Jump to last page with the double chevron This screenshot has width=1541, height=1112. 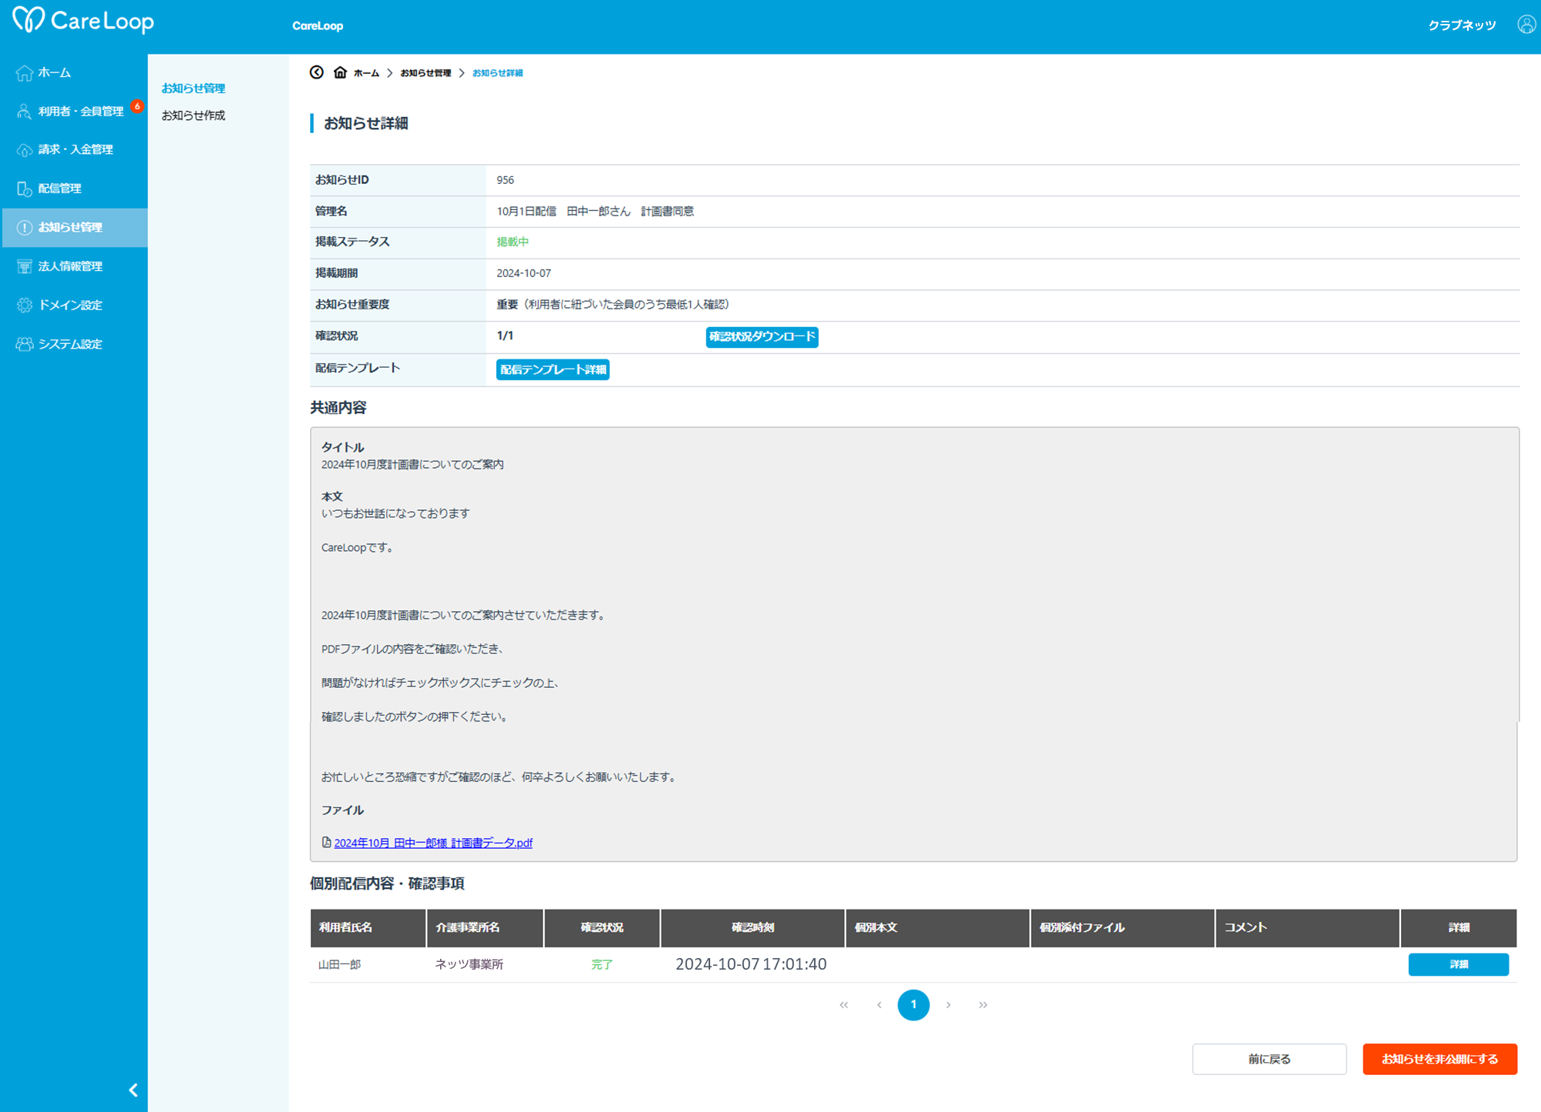982,1004
